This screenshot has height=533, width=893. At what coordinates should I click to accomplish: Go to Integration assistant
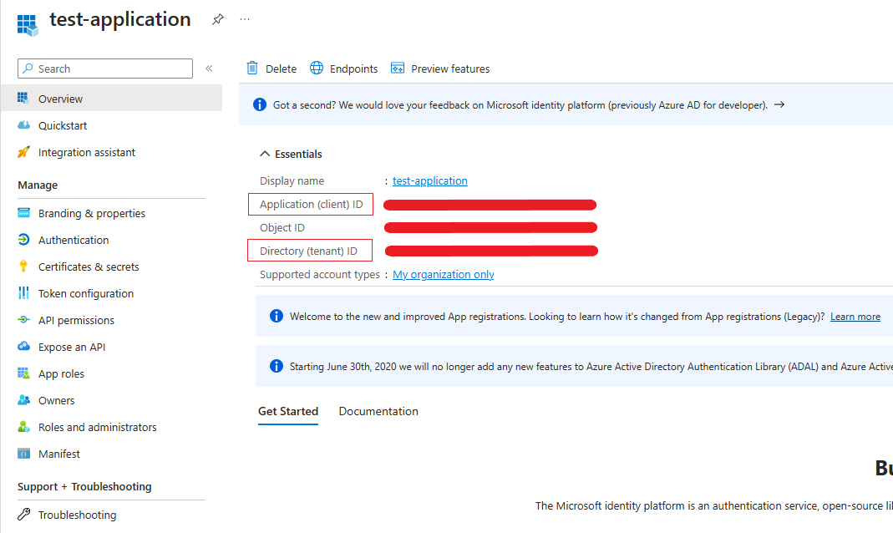click(87, 152)
